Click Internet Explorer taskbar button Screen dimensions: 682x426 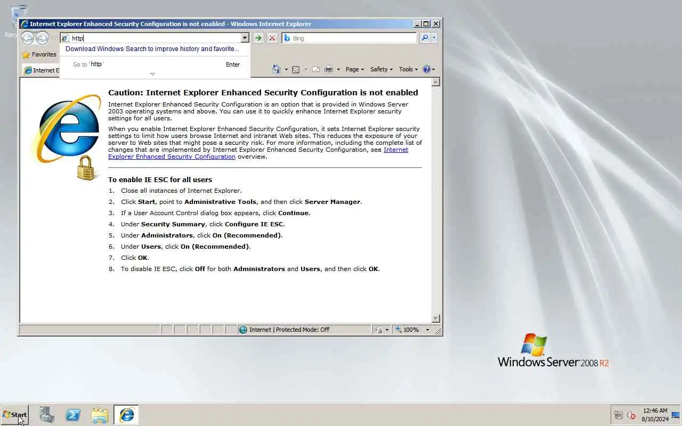point(126,415)
